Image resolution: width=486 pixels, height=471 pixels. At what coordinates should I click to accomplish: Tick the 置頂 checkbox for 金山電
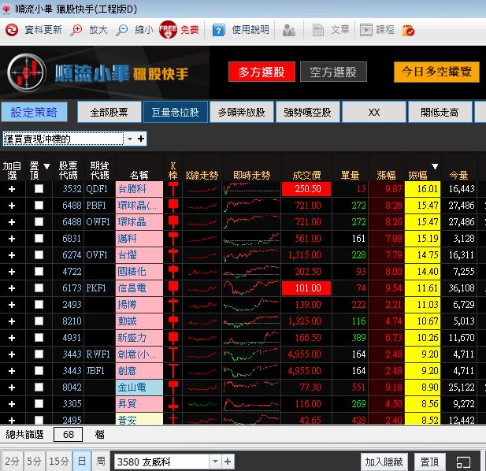point(39,387)
